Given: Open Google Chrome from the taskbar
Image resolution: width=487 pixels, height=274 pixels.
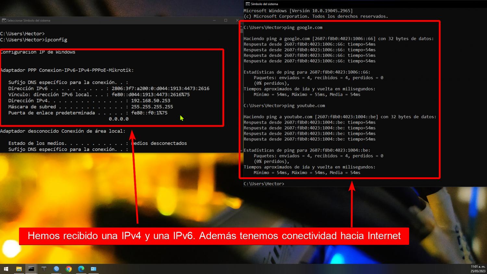Looking at the screenshot, I should pyautogui.click(x=69, y=269).
